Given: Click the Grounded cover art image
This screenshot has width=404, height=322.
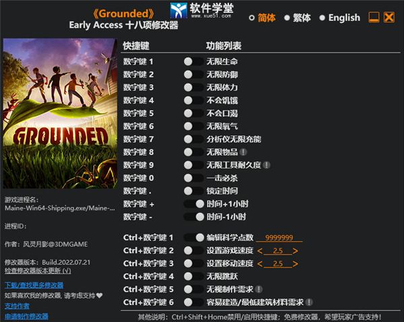Looking at the screenshot, I should point(60,113).
